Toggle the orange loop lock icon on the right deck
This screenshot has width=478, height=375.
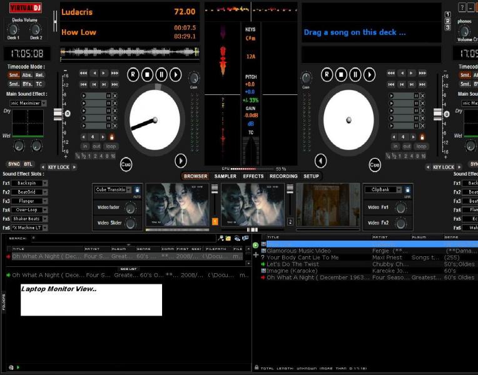(x=422, y=137)
